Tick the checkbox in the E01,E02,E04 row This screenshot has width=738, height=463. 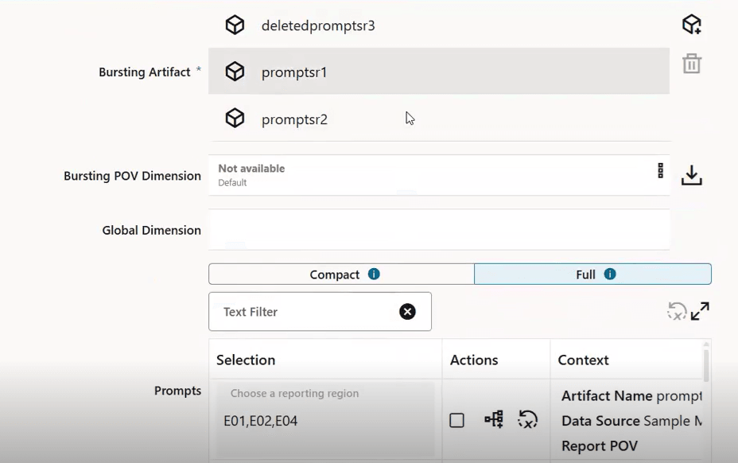tap(456, 420)
